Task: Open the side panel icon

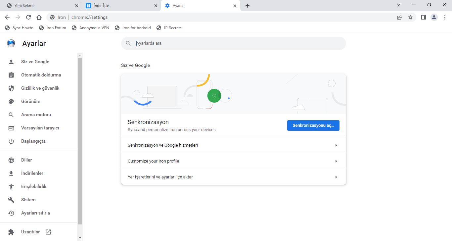Action: click(423, 17)
